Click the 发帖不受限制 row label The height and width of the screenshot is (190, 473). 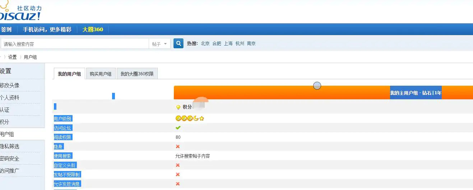pyautogui.click(x=67, y=175)
